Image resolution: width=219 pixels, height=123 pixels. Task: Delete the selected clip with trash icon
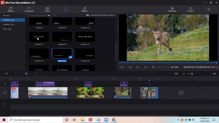pyautogui.click(x=26, y=74)
